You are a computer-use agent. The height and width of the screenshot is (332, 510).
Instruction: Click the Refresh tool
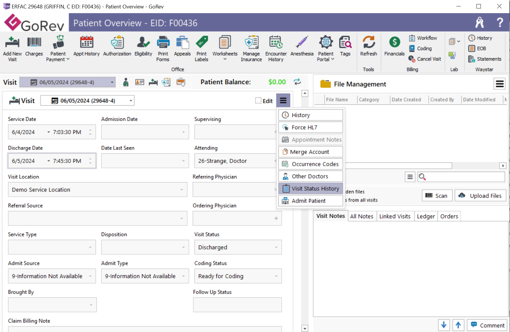pos(369,46)
